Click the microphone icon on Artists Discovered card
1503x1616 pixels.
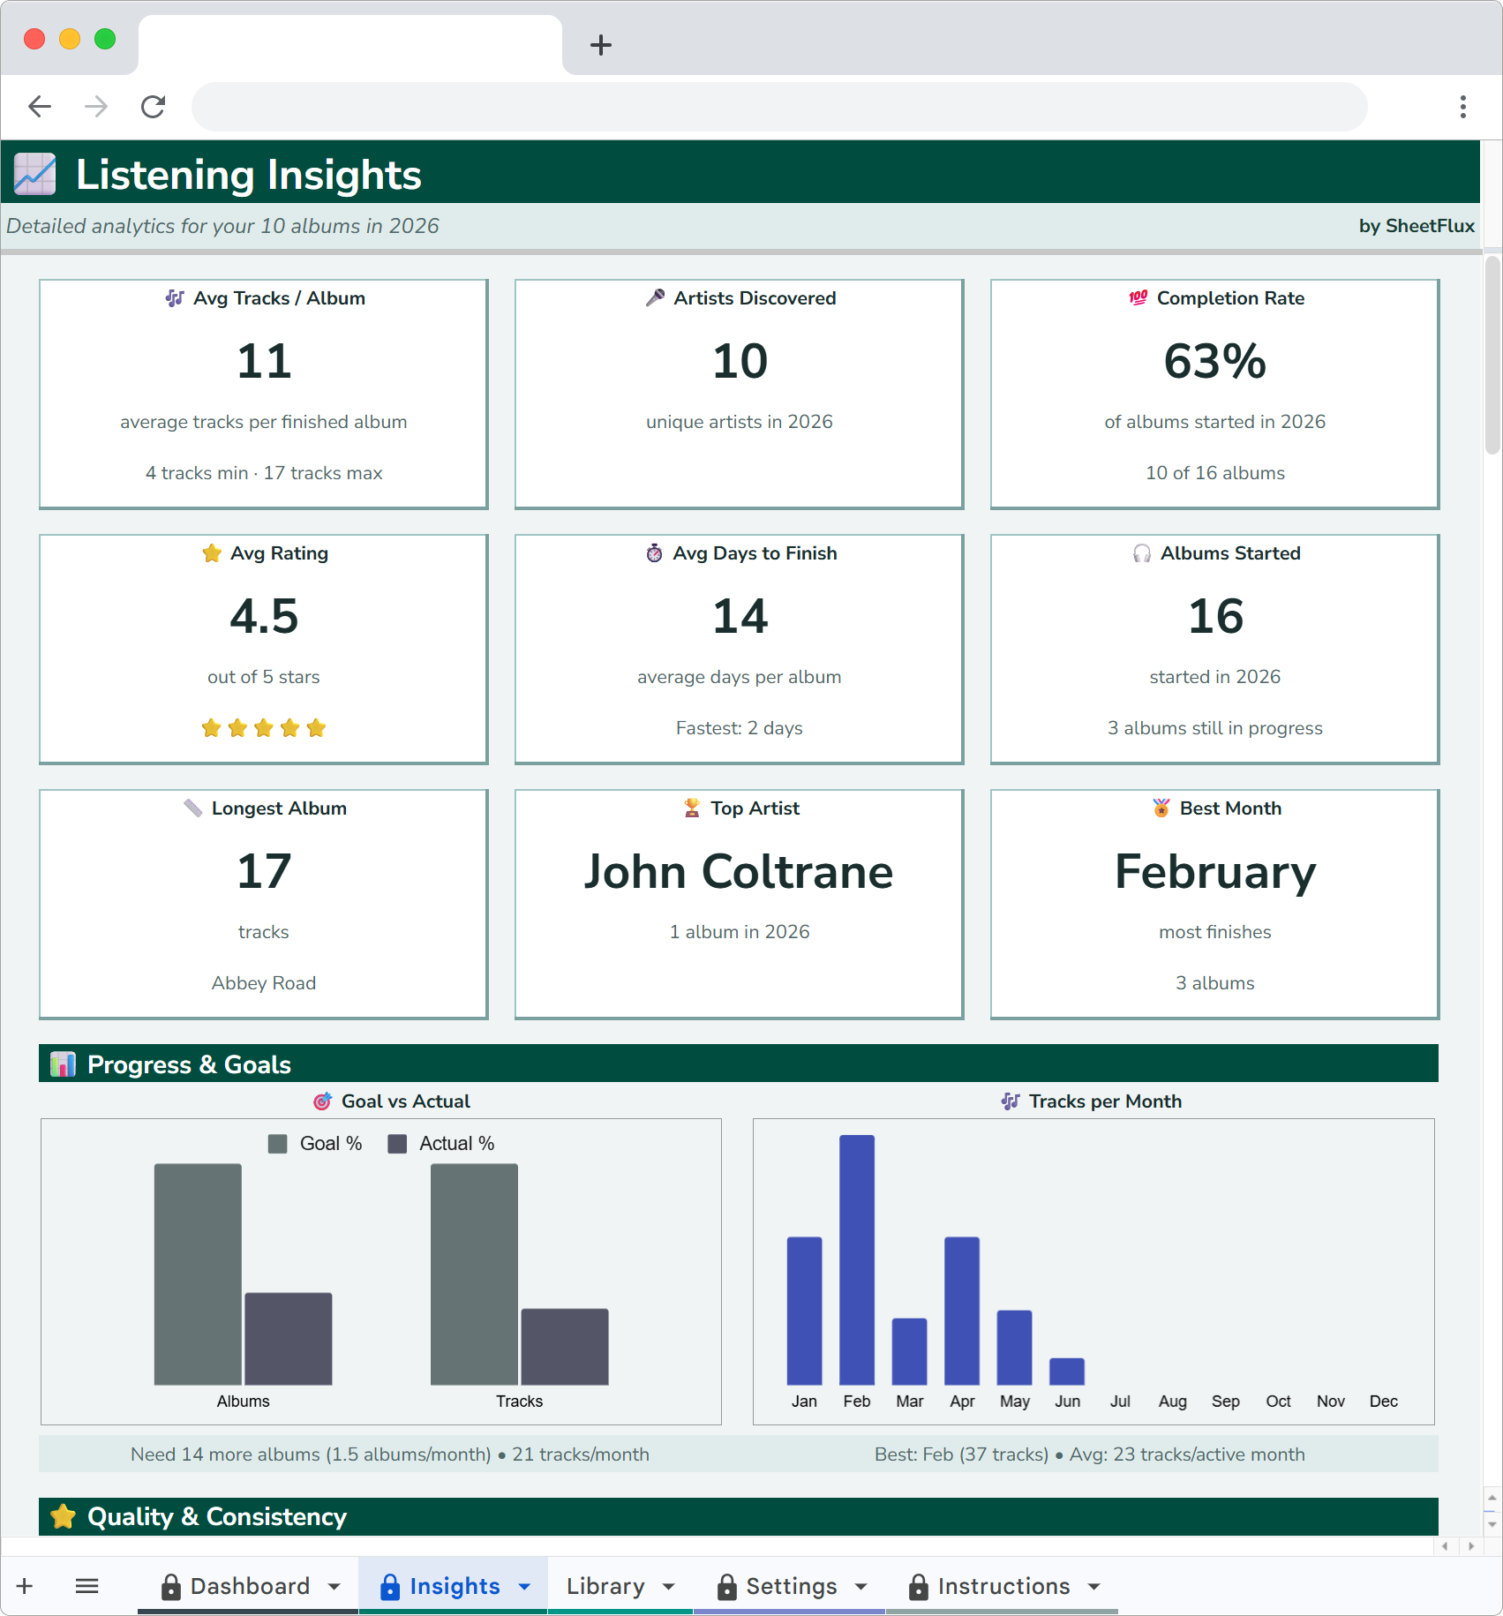(655, 298)
